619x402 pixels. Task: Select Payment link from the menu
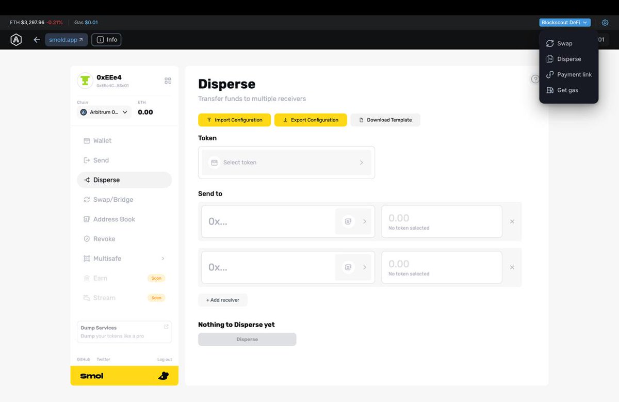click(x=568, y=74)
